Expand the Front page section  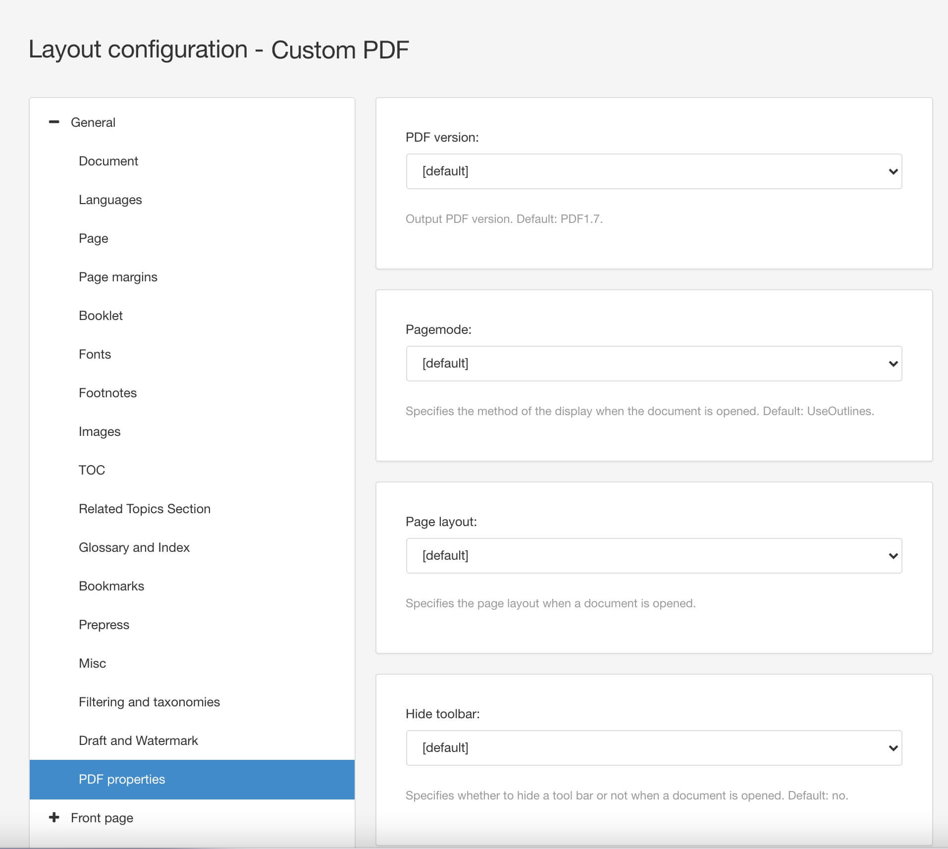[54, 817]
